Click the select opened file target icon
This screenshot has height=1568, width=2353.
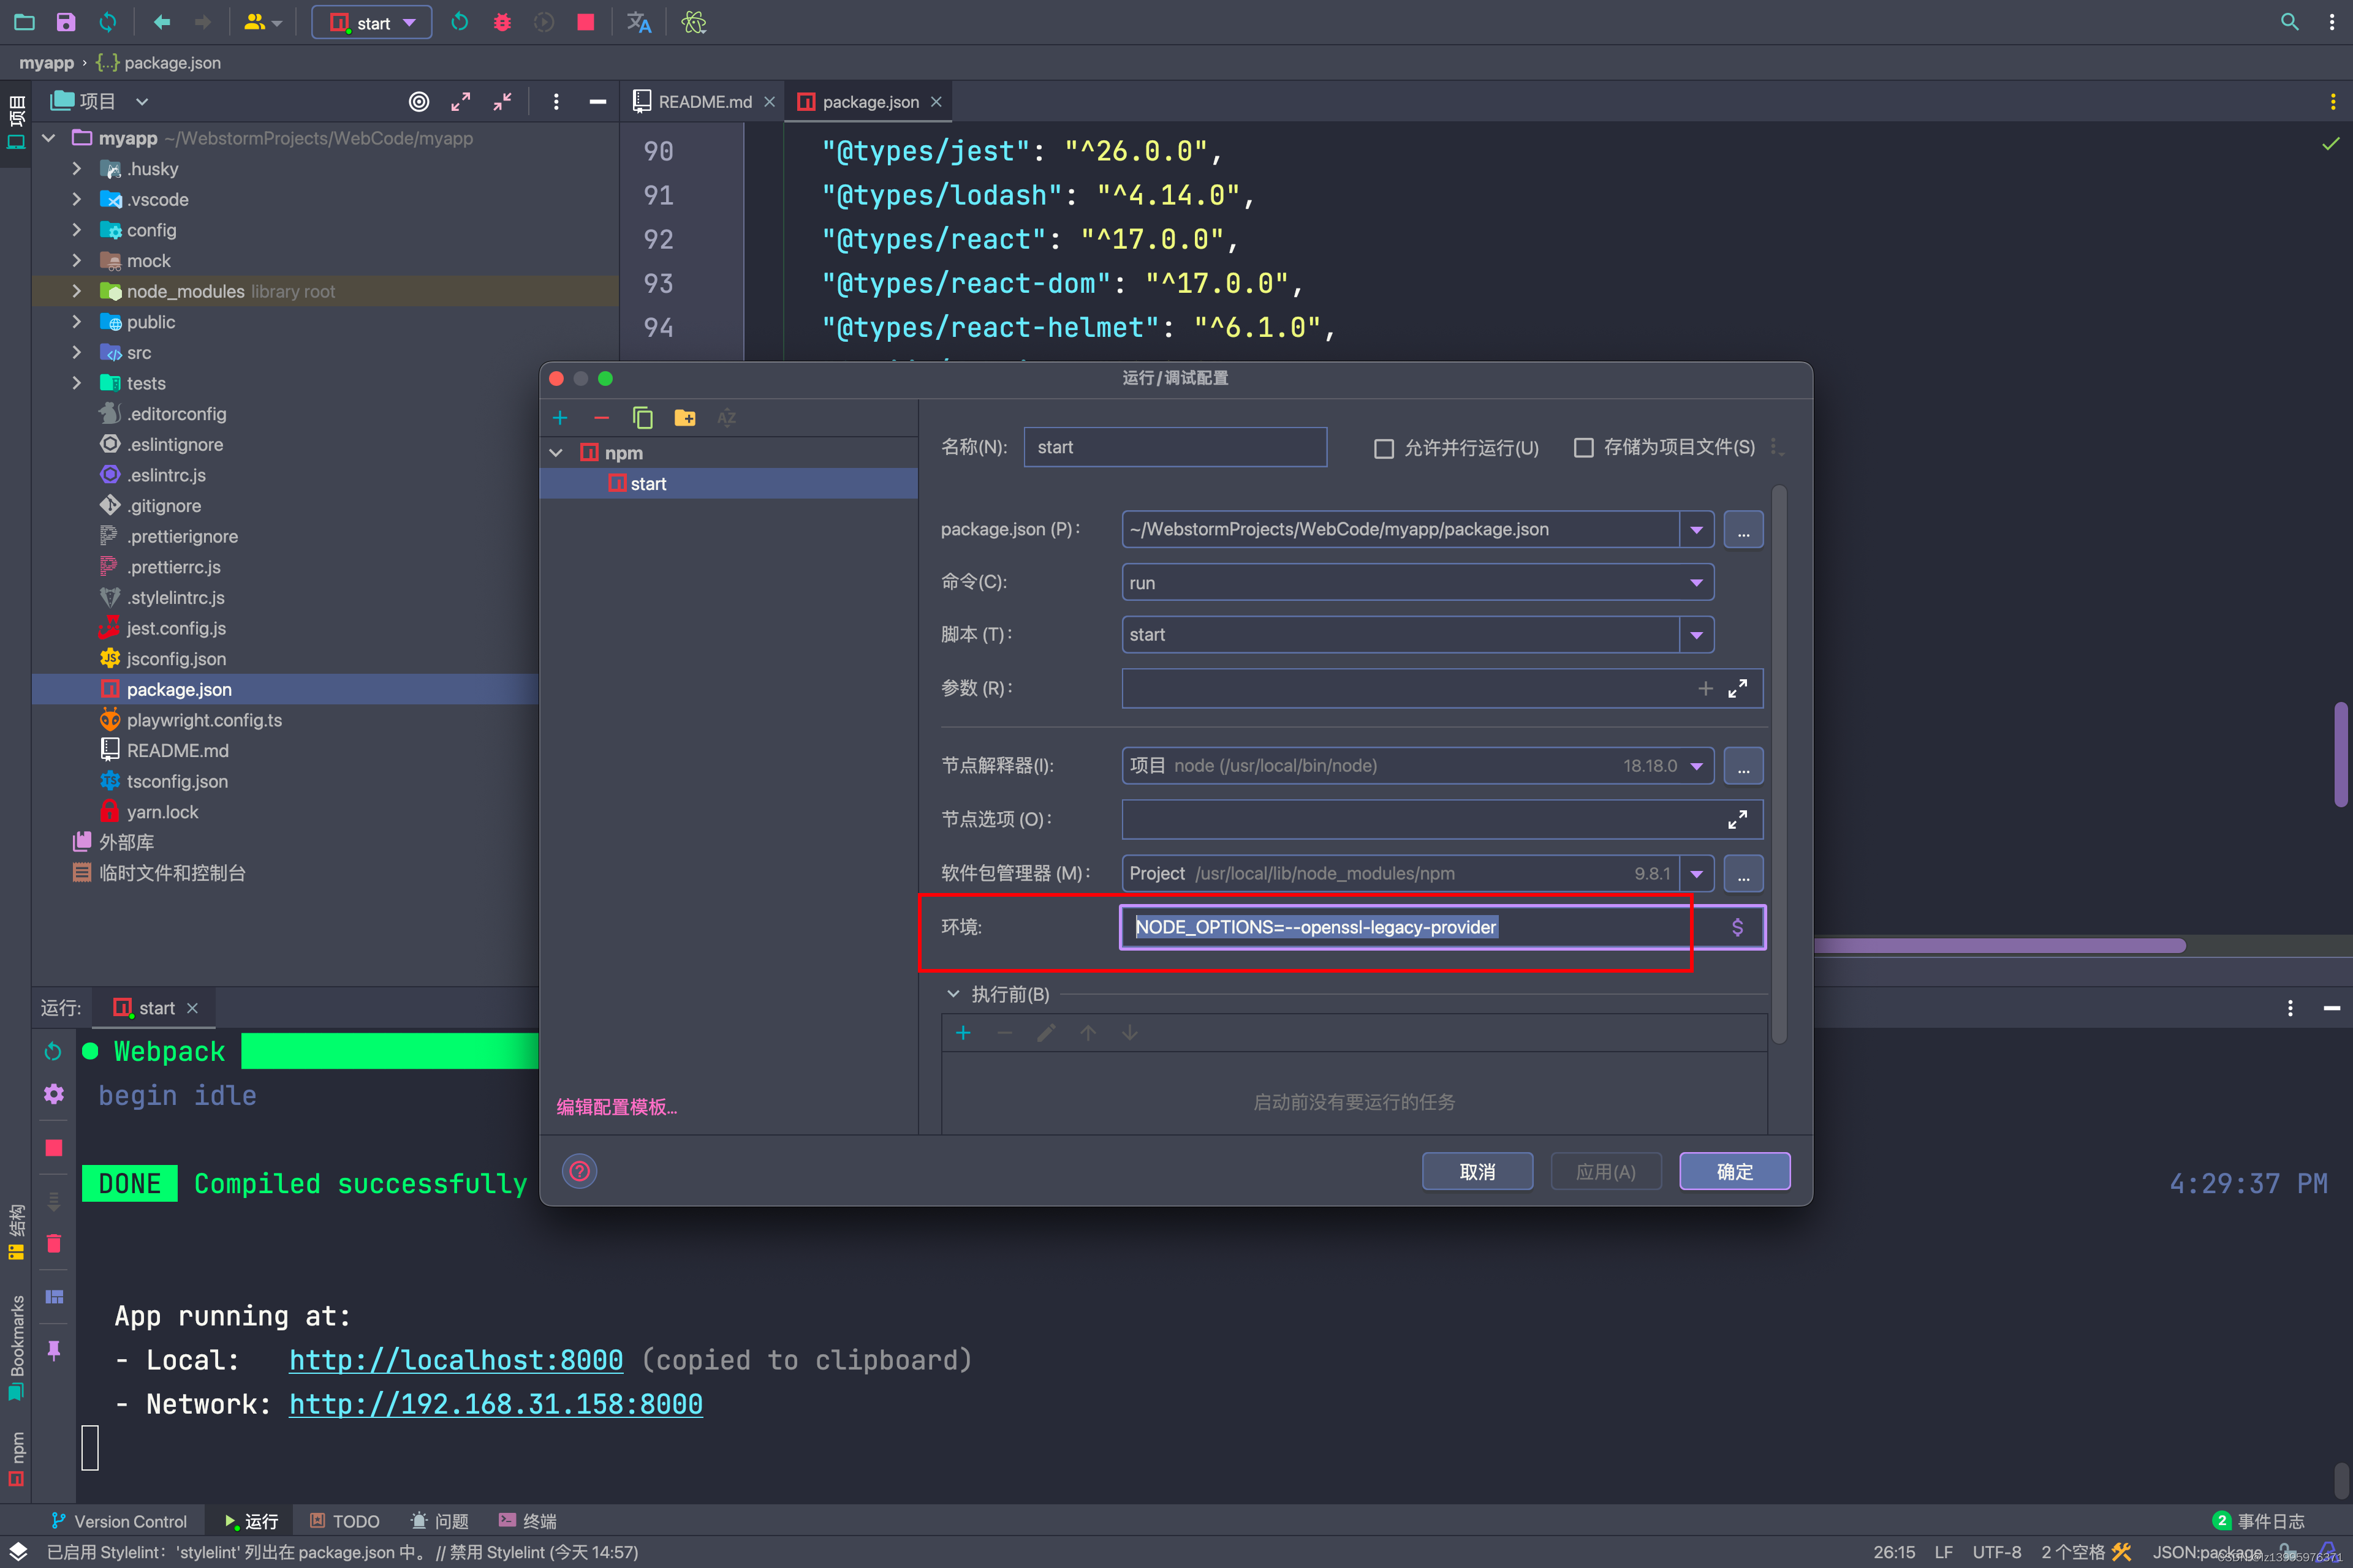click(x=419, y=102)
